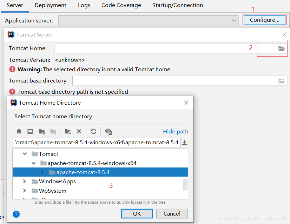Confirm with the OK button
The height and width of the screenshot is (224, 290).
pos(137,213)
